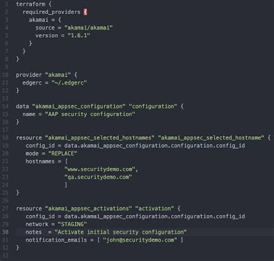Click line number 18 in the gutter
Screen dimensions: 274x261
click(x=5, y=138)
